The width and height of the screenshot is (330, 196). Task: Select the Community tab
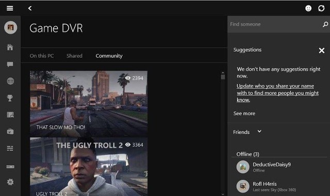pyautogui.click(x=109, y=56)
